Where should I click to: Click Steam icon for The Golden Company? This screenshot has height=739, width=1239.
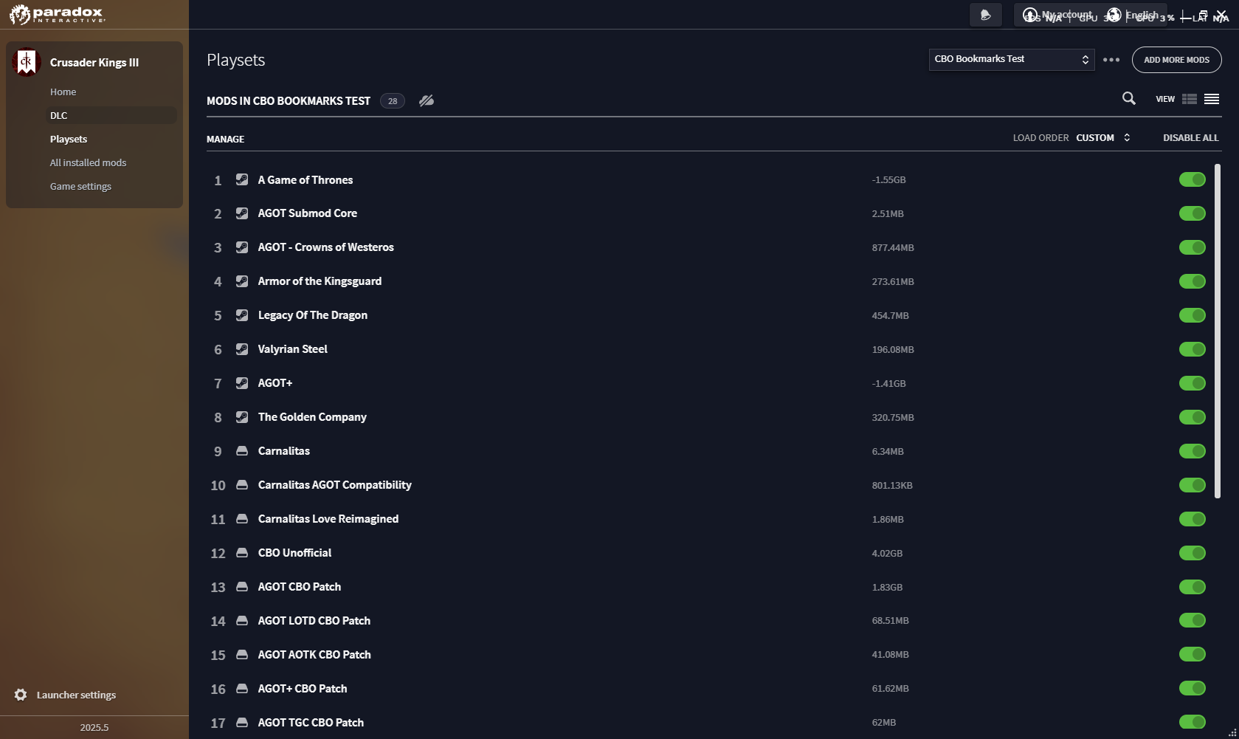241,417
